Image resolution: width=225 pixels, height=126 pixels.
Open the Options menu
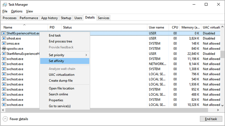[17, 11]
